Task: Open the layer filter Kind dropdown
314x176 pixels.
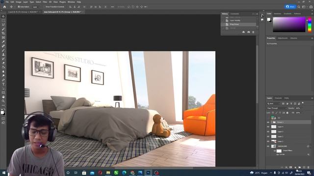Action: 273,104
